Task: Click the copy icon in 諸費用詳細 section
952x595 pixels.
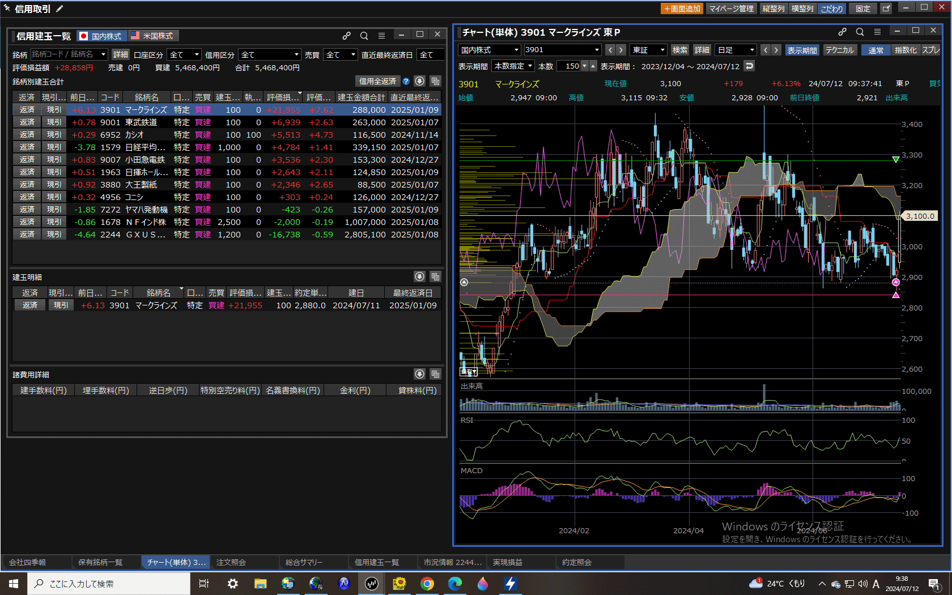Action: 435,374
